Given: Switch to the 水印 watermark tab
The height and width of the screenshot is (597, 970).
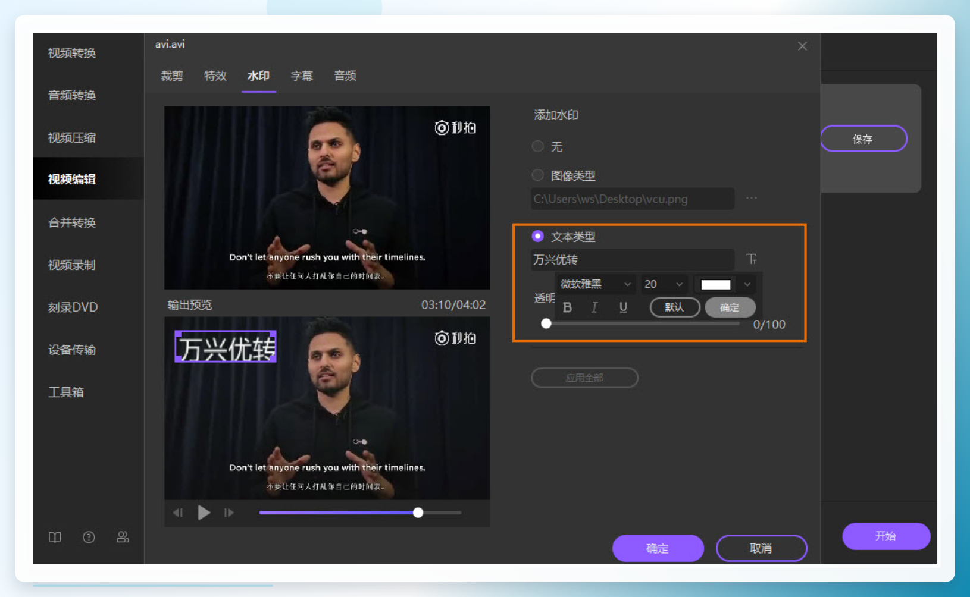Looking at the screenshot, I should [259, 76].
